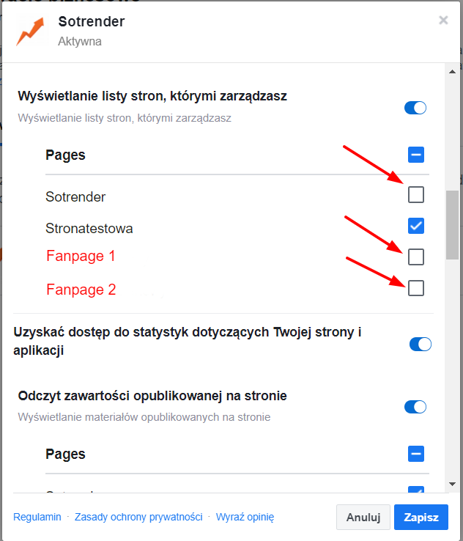Viewport: 463px width, 541px height.
Task: Tick the Fanpage 1 checkbox
Action: pyautogui.click(x=416, y=257)
